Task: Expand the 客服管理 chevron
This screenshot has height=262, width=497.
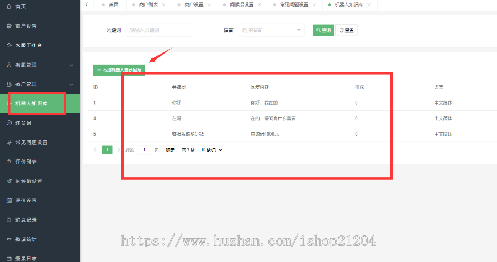Action: tap(71, 65)
